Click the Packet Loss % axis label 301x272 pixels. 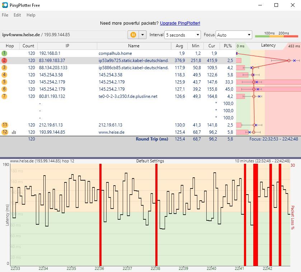pos(292,217)
